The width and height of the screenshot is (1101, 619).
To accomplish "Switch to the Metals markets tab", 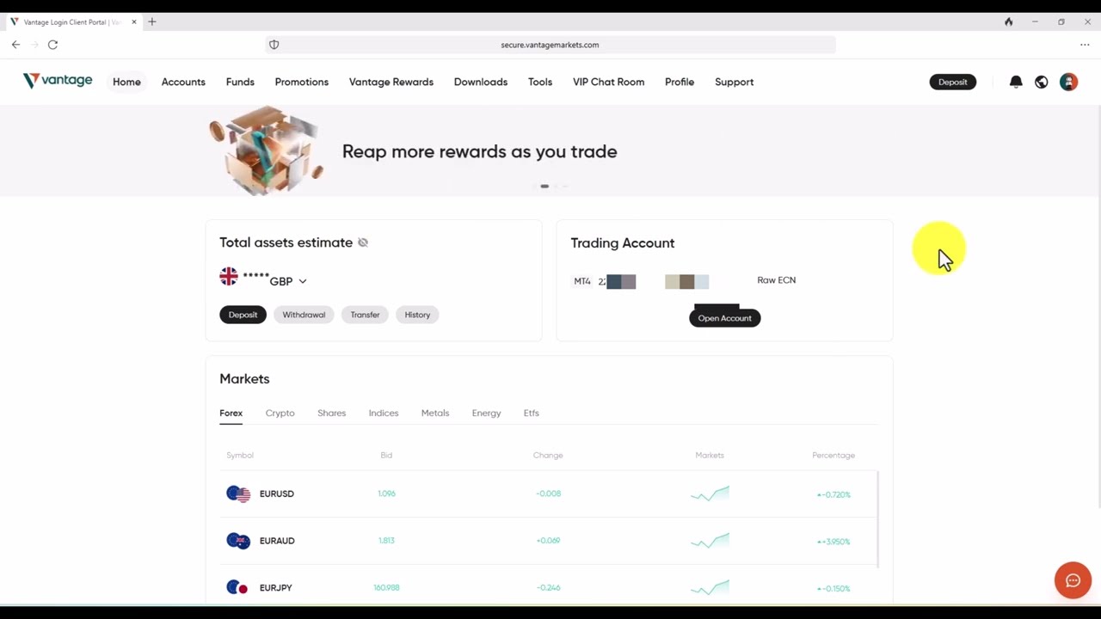I will pos(435,414).
